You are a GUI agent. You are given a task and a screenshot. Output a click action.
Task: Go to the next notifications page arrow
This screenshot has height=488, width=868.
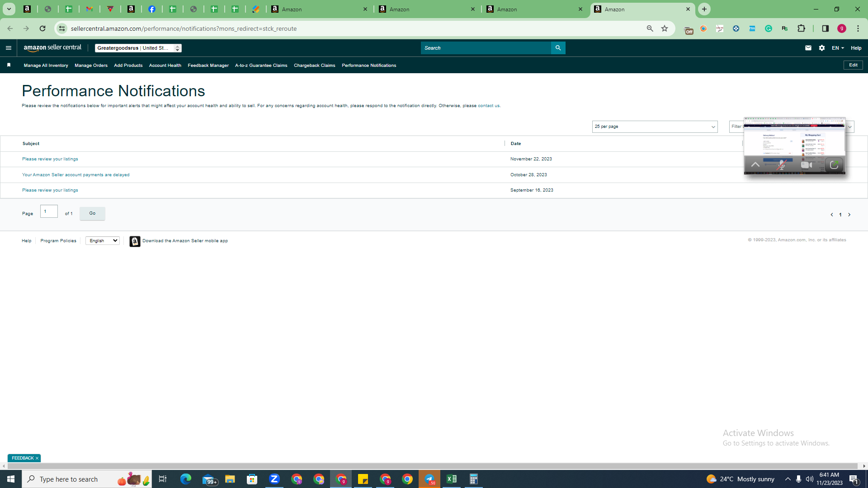849,215
